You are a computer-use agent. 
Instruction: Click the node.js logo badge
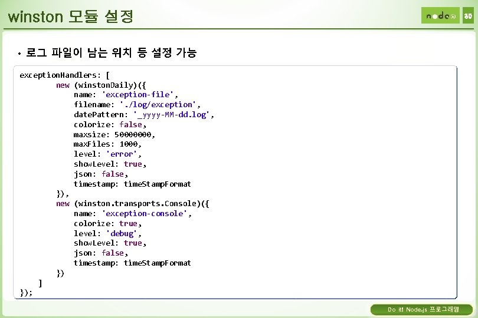pyautogui.click(x=440, y=15)
